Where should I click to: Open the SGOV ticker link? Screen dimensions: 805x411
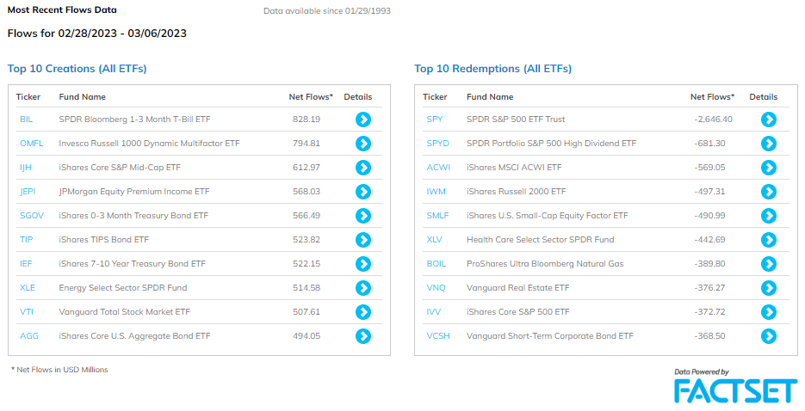point(32,215)
